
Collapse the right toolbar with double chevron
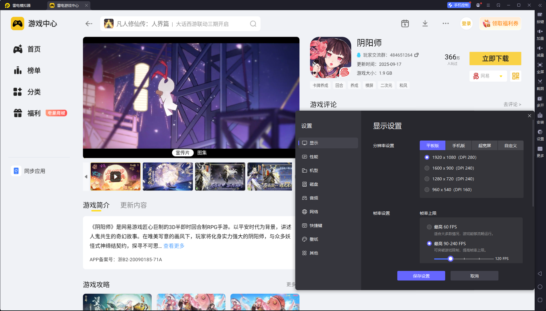point(540,5)
